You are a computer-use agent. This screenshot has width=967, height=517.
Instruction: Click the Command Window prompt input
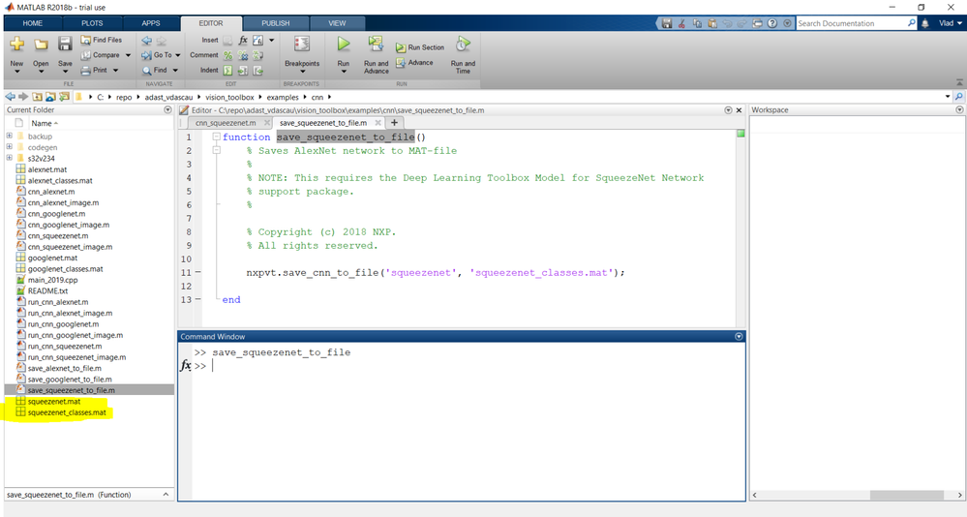[x=468, y=366]
